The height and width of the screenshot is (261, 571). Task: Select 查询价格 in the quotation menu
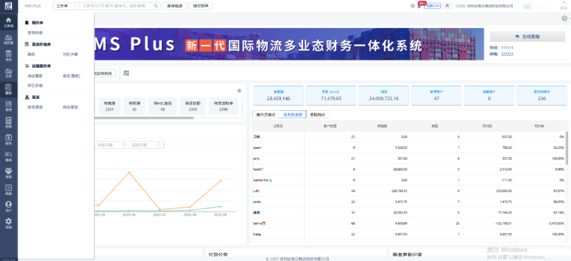36,31
